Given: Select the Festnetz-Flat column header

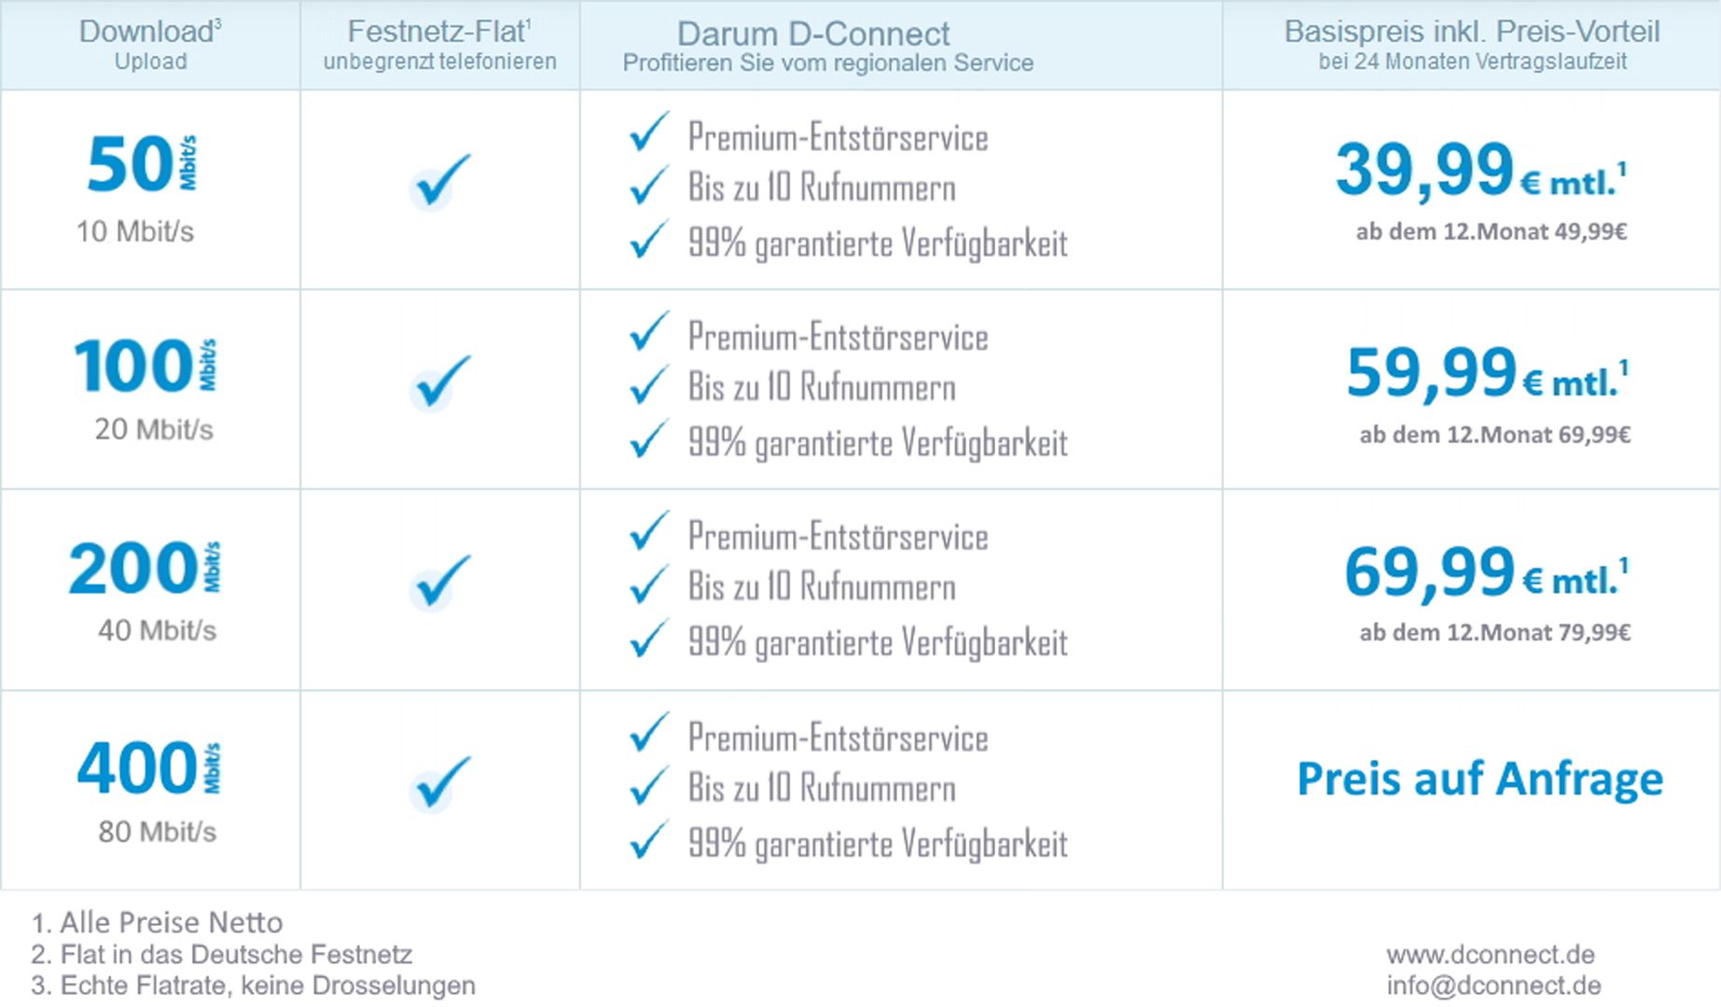Looking at the screenshot, I should [439, 44].
